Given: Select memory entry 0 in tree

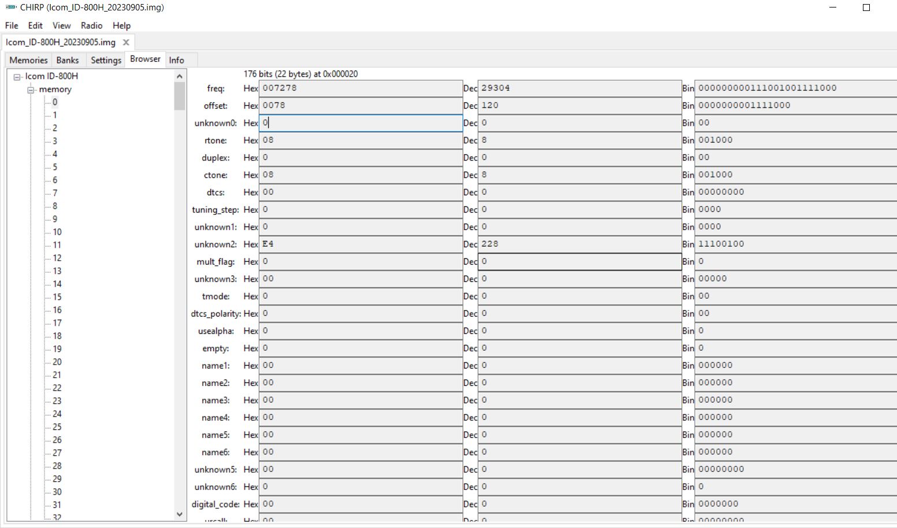Looking at the screenshot, I should click(55, 102).
